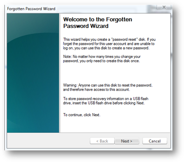Click the line password, you only need to create
This screenshot has width=184, height=162.
coord(101,61)
